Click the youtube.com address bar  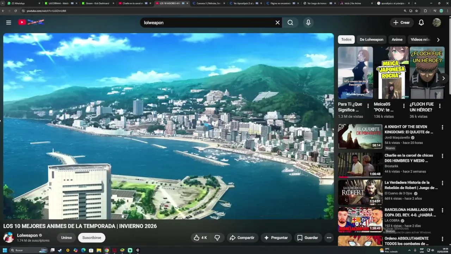pyautogui.click(x=211, y=11)
